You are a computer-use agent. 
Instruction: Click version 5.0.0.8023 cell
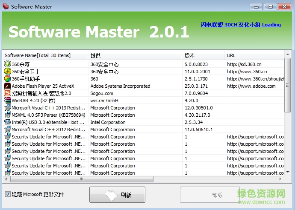click(x=196, y=64)
